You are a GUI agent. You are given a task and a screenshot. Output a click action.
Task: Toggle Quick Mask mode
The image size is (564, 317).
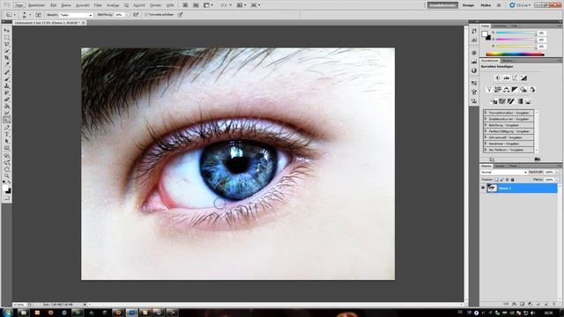coord(7,198)
